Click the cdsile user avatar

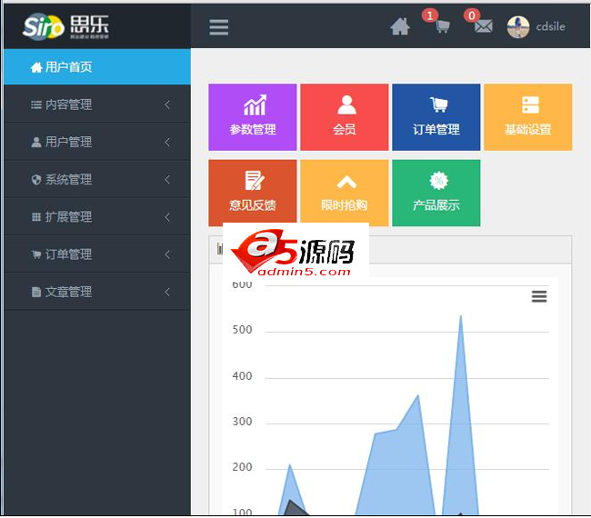click(518, 26)
